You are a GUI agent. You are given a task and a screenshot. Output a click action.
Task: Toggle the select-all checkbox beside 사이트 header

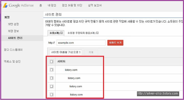tap(52, 61)
